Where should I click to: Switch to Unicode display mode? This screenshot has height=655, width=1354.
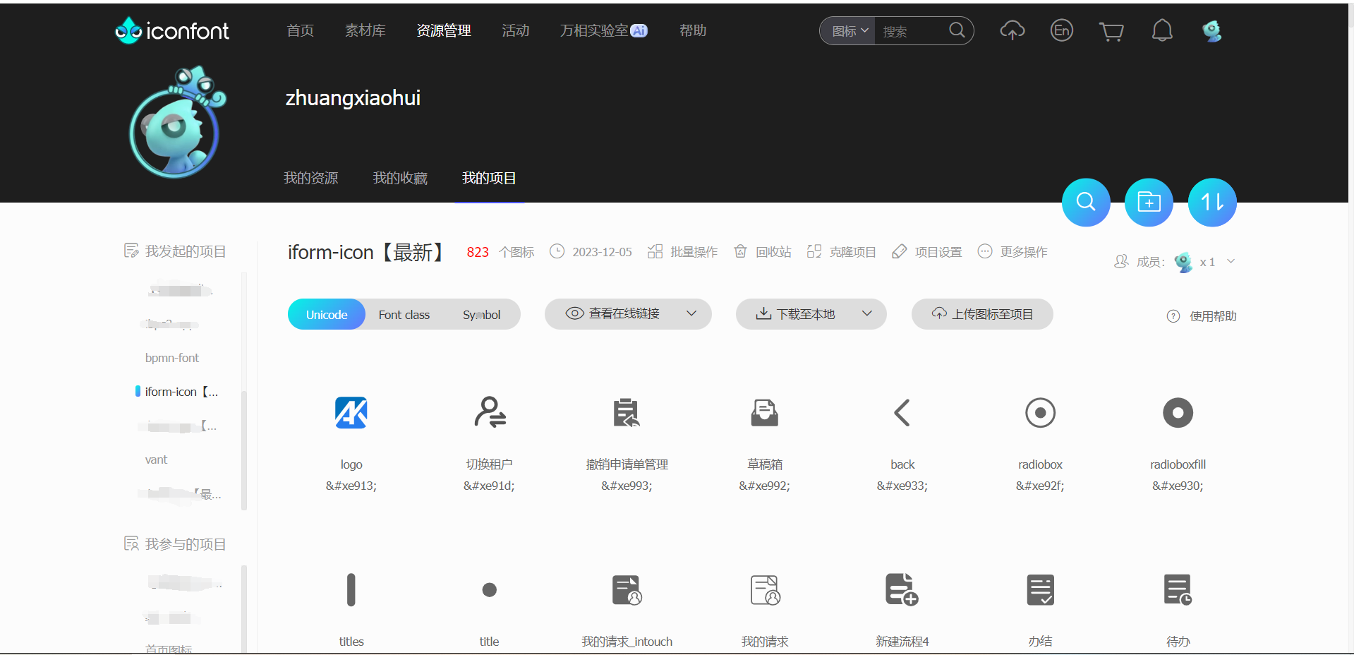pos(327,315)
